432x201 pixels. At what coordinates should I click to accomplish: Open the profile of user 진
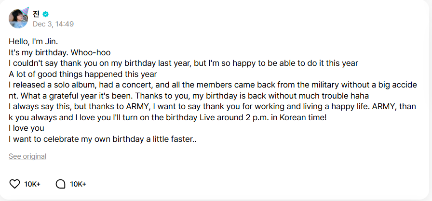[x=36, y=14]
